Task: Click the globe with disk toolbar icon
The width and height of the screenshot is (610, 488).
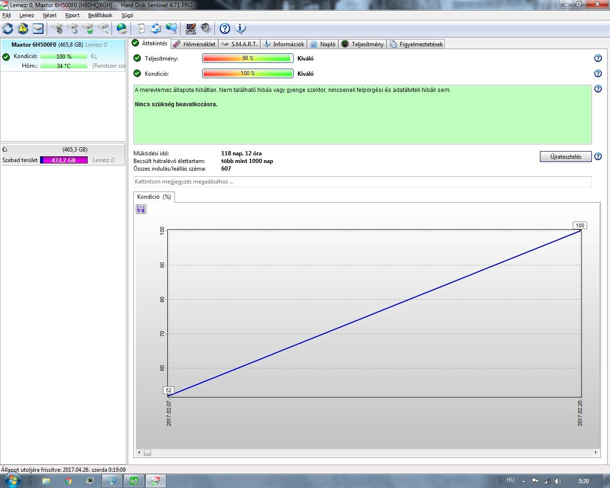Action: [122, 29]
